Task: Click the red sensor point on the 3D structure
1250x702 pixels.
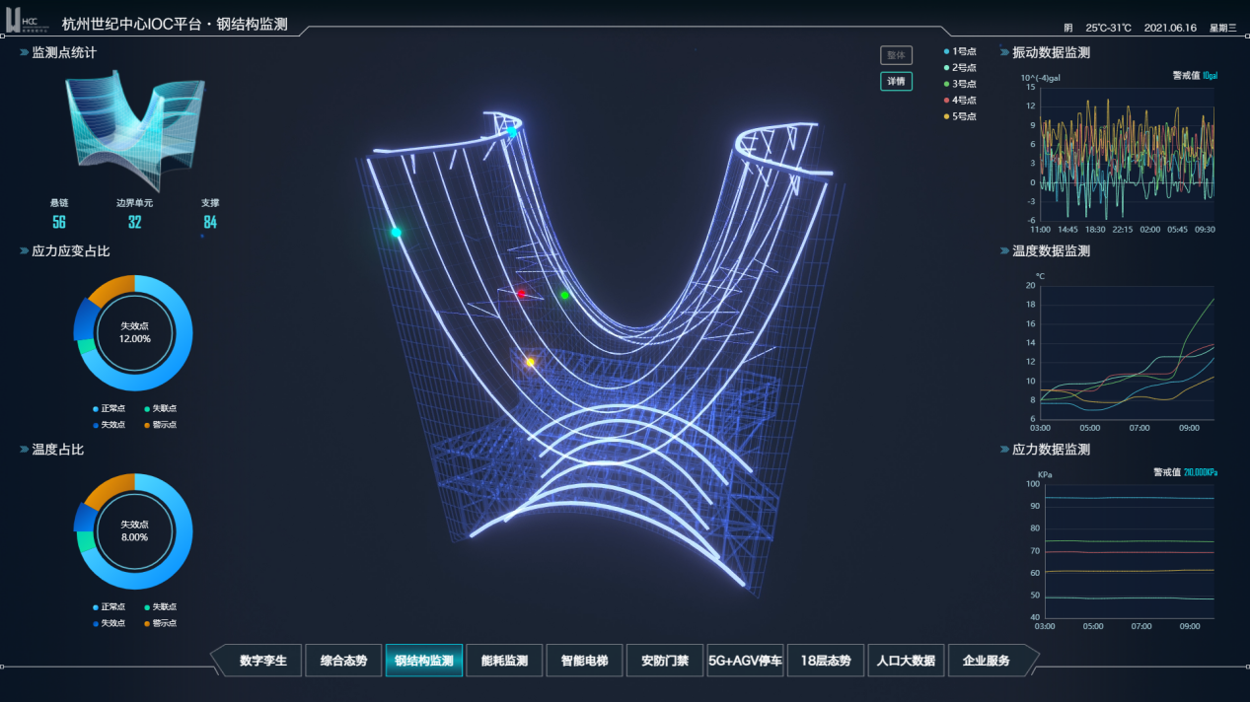Action: (x=522, y=294)
